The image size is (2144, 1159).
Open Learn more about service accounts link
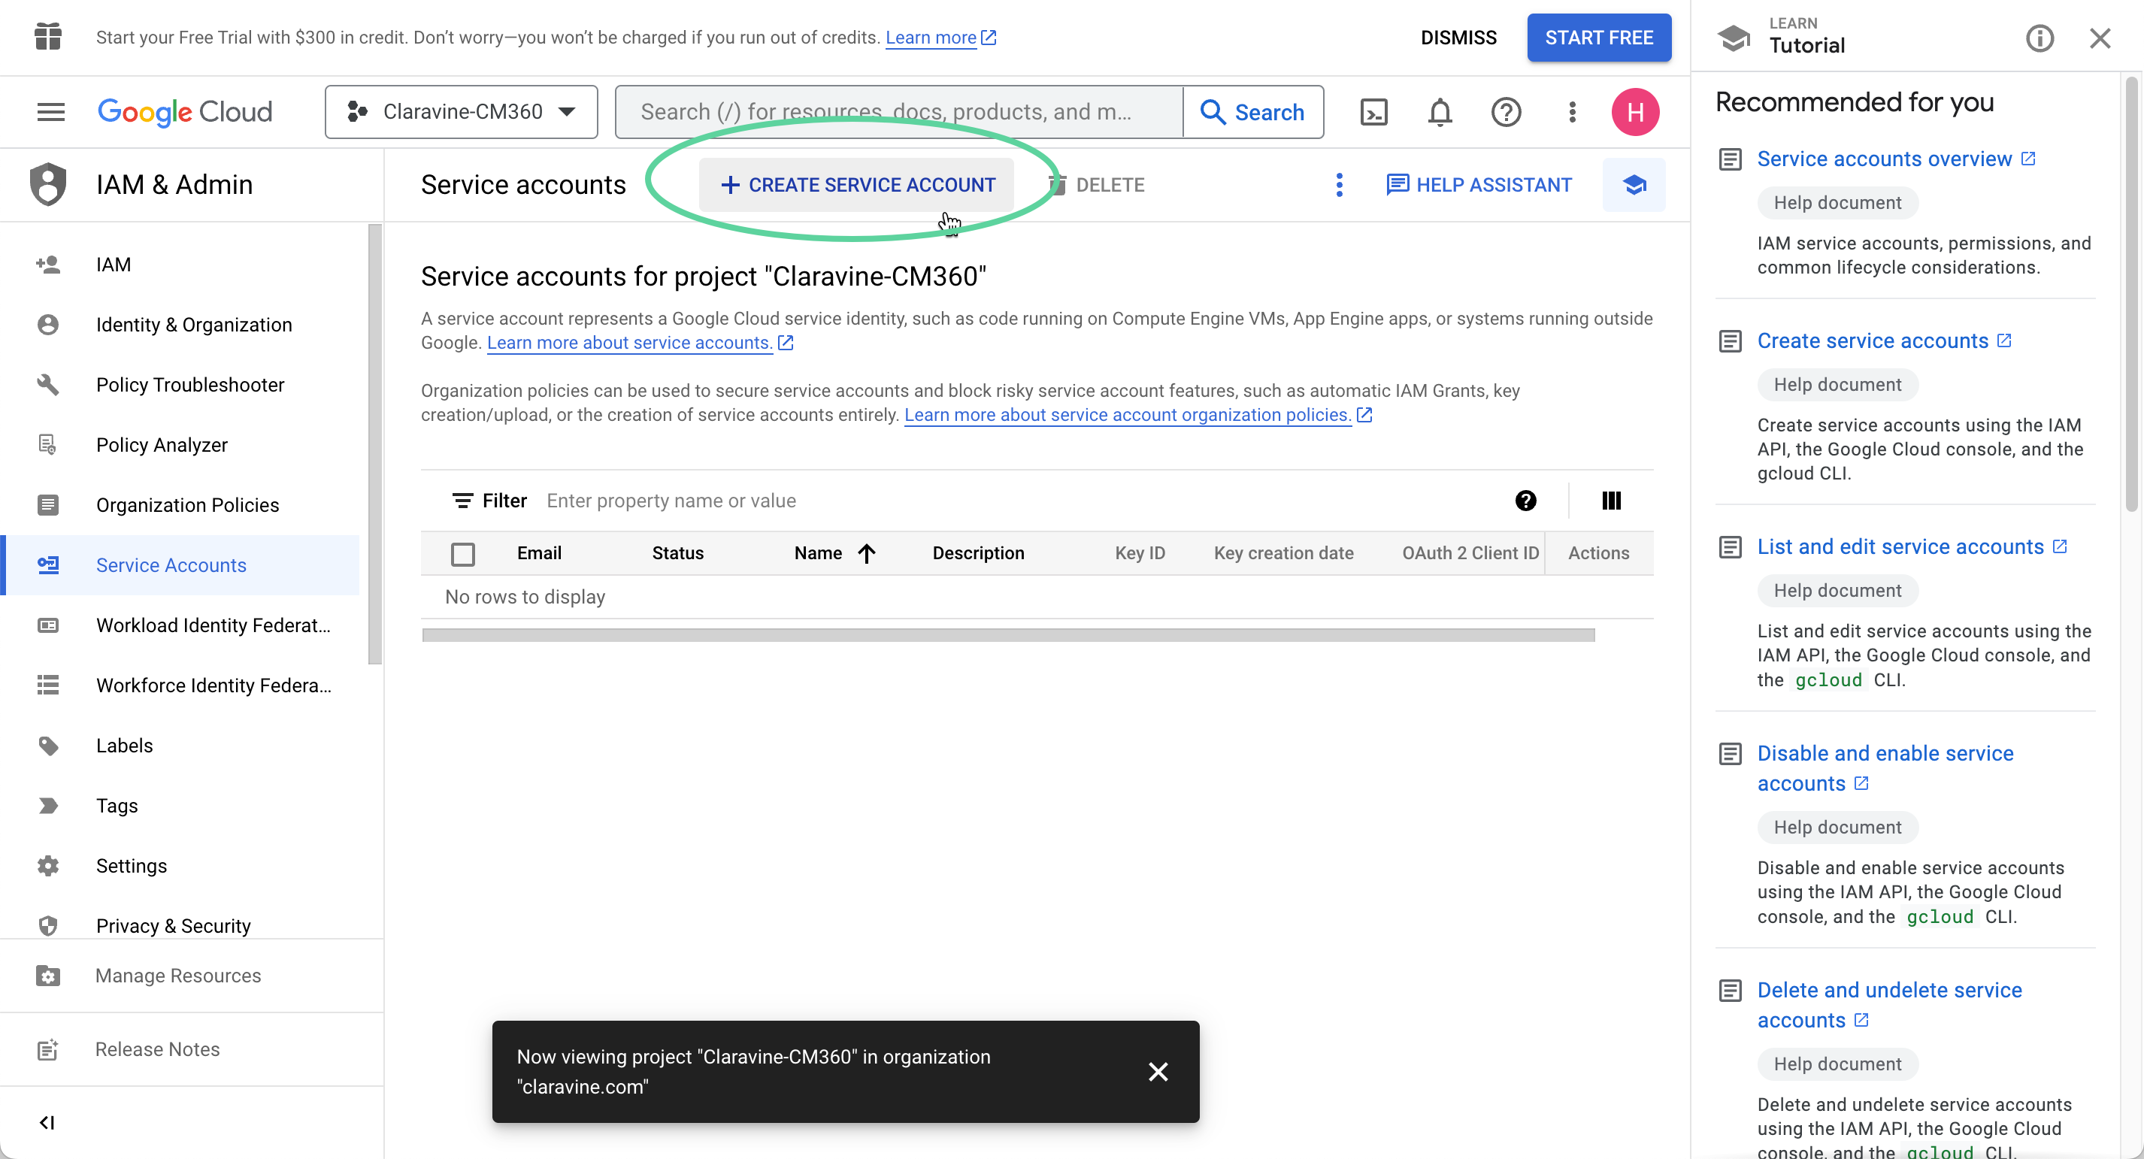click(640, 343)
